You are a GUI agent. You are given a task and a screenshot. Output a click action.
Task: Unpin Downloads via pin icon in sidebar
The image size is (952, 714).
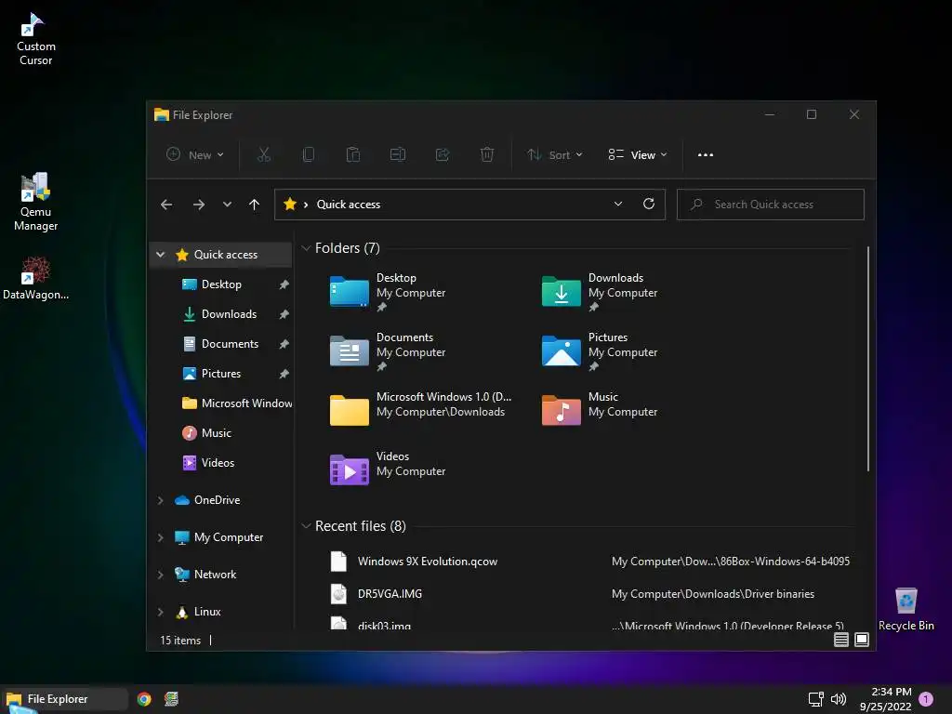(x=284, y=314)
